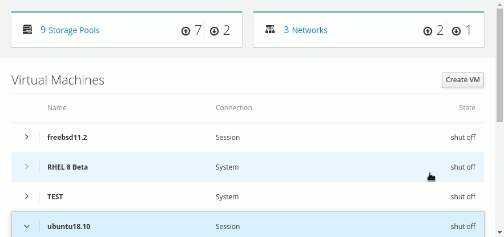
Task: Click the active networks up-arrow icon
Action: (428, 31)
